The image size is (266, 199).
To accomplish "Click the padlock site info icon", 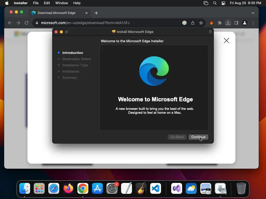I will (37, 23).
